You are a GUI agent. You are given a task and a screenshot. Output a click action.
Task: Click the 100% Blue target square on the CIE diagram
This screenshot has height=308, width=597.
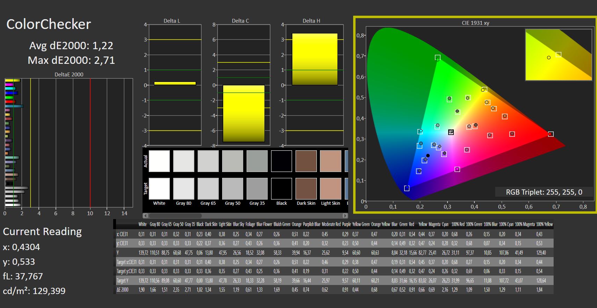coord(407,188)
